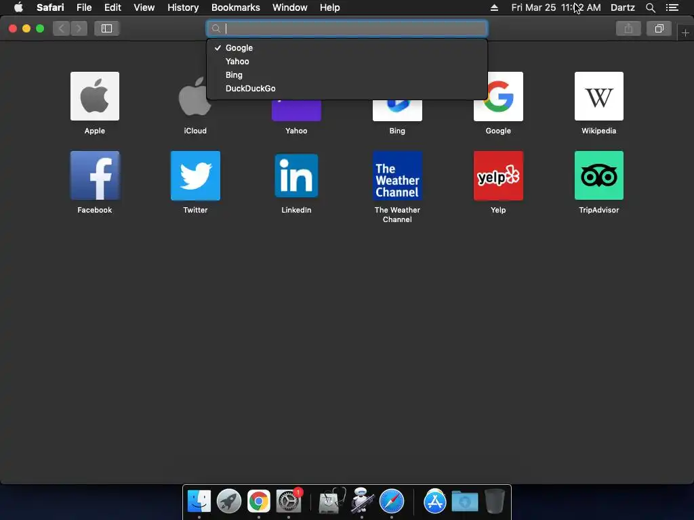694x520 pixels.
Task: Open App Store from the Dock
Action: (x=435, y=501)
